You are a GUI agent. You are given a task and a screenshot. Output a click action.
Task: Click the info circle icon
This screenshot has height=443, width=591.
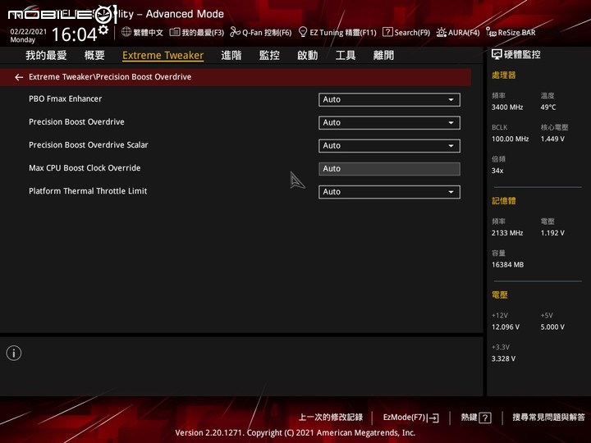click(x=14, y=353)
